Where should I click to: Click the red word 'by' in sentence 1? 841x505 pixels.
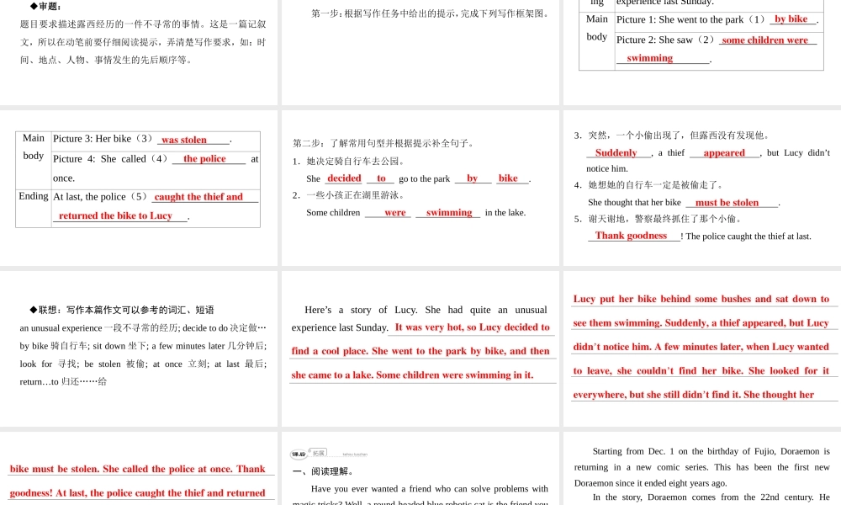472,178
